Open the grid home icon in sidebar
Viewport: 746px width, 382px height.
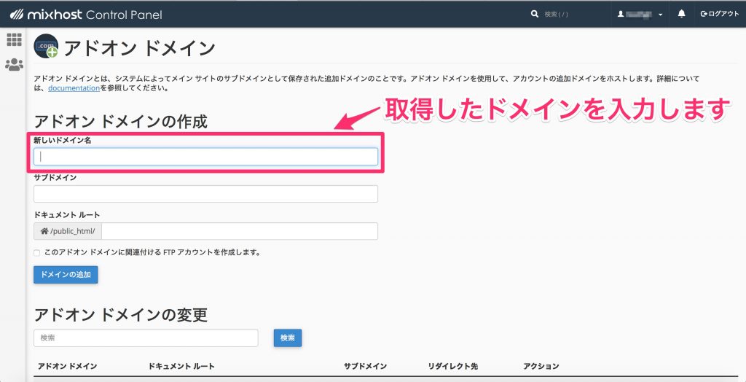tap(13, 40)
